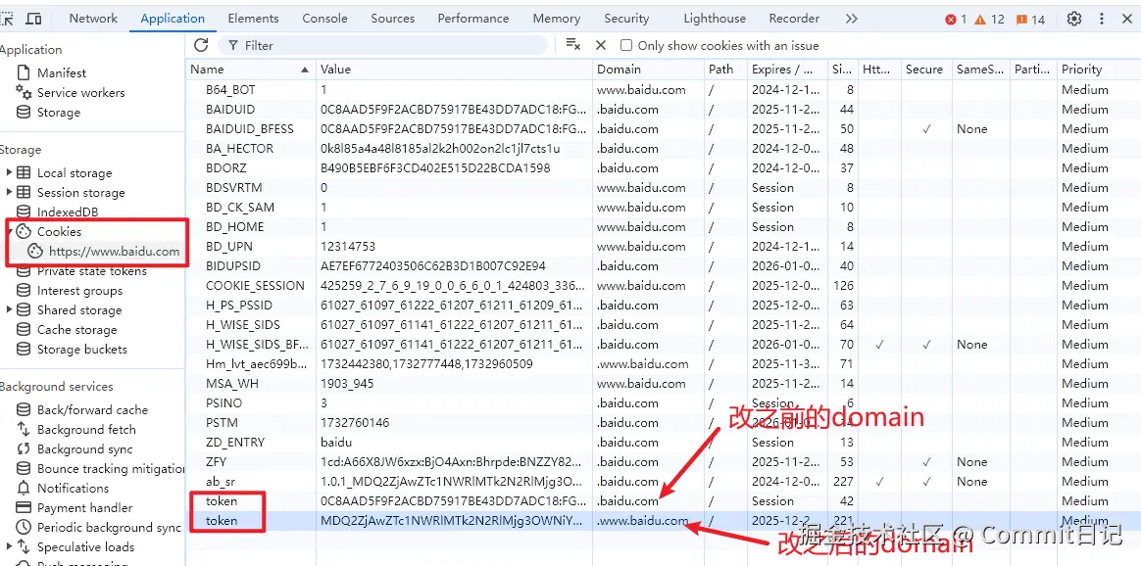Viewport: 1141px width, 566px height.
Task: Switch to the Recorder tab
Action: tap(794, 19)
